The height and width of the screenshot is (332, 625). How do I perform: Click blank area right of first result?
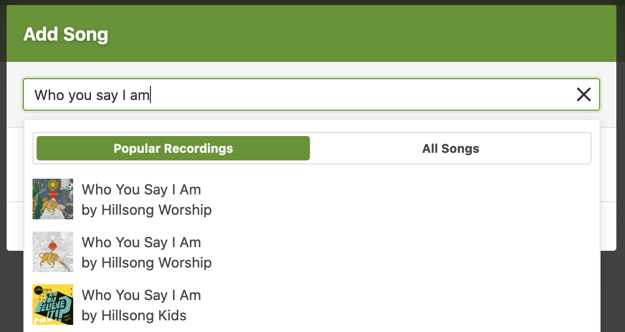pos(401,199)
